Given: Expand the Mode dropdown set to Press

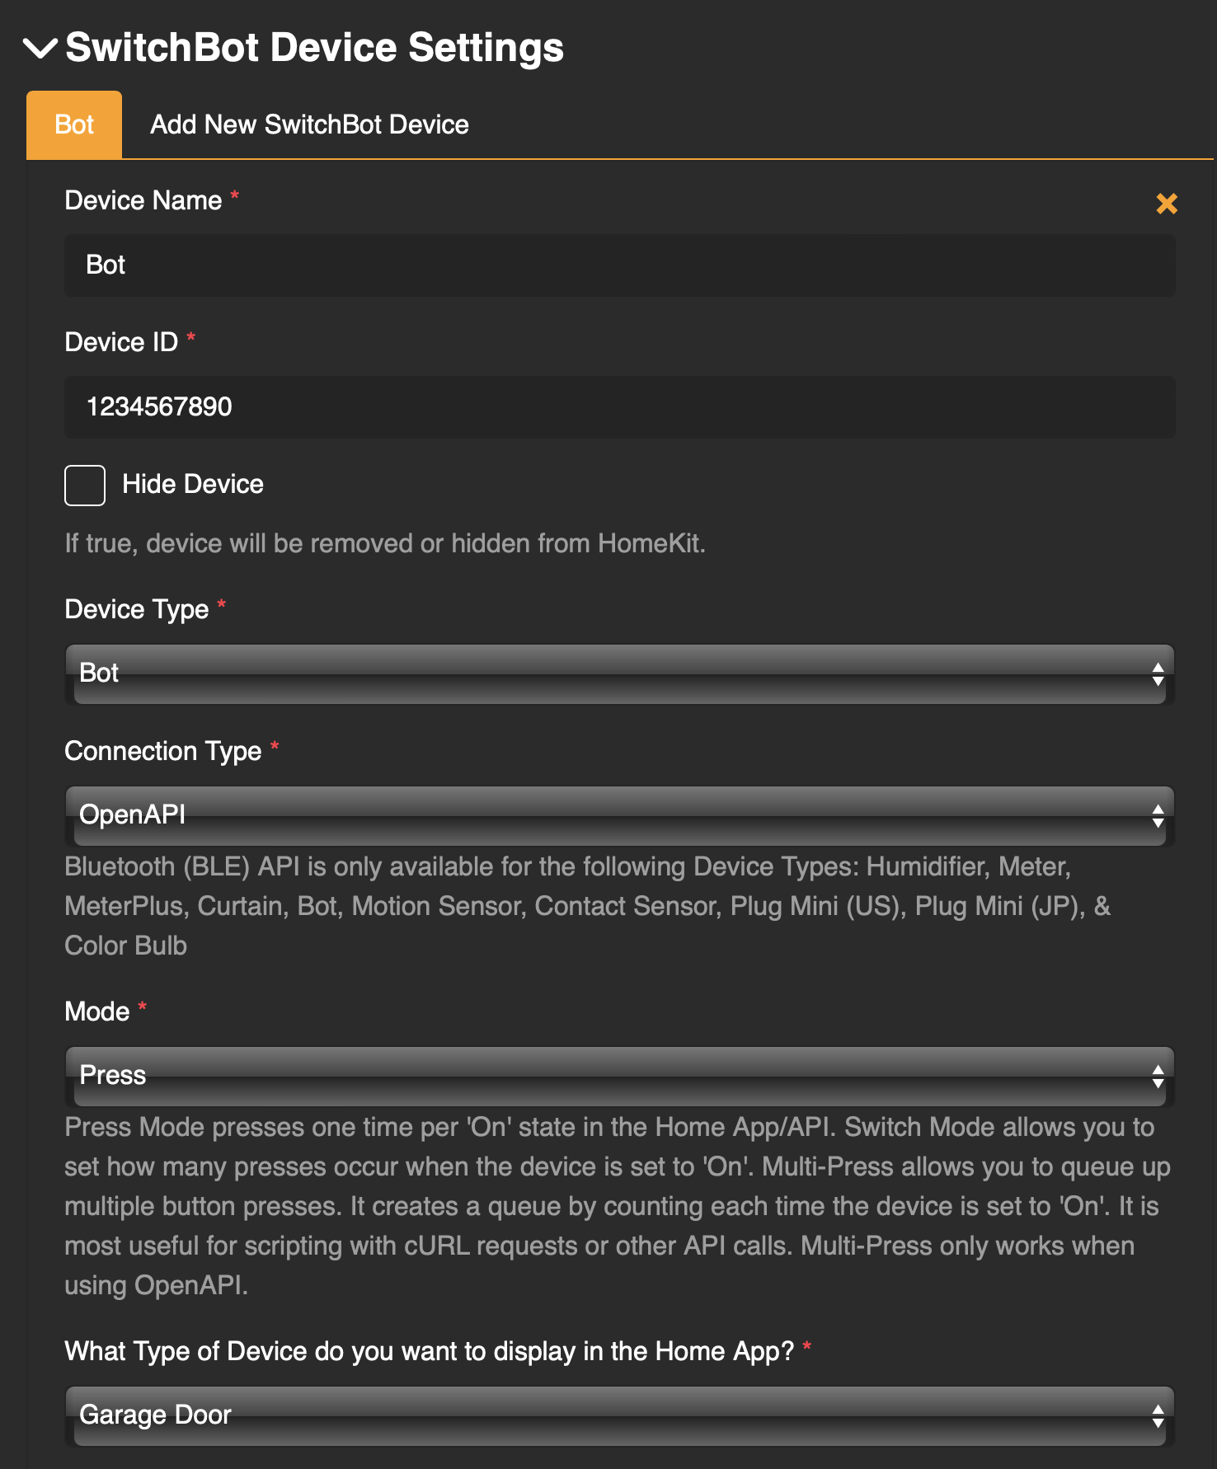Looking at the screenshot, I should point(619,1077).
